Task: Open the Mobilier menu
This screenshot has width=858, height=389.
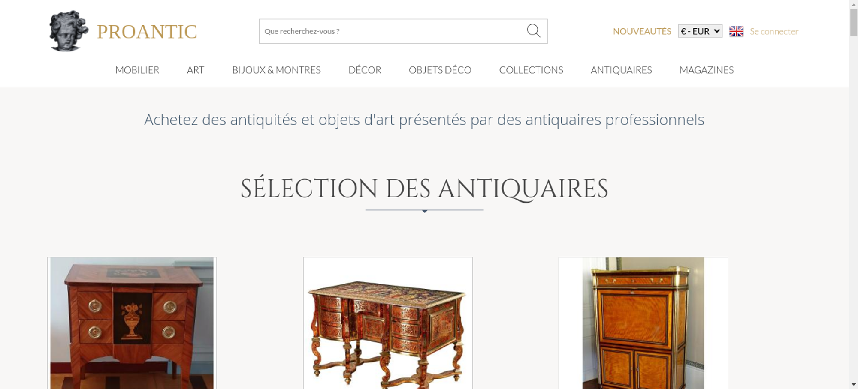Action: 137,70
